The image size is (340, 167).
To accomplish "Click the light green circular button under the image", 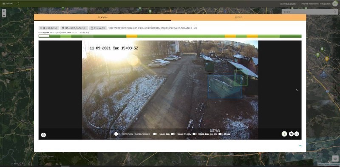I will tap(284, 134).
